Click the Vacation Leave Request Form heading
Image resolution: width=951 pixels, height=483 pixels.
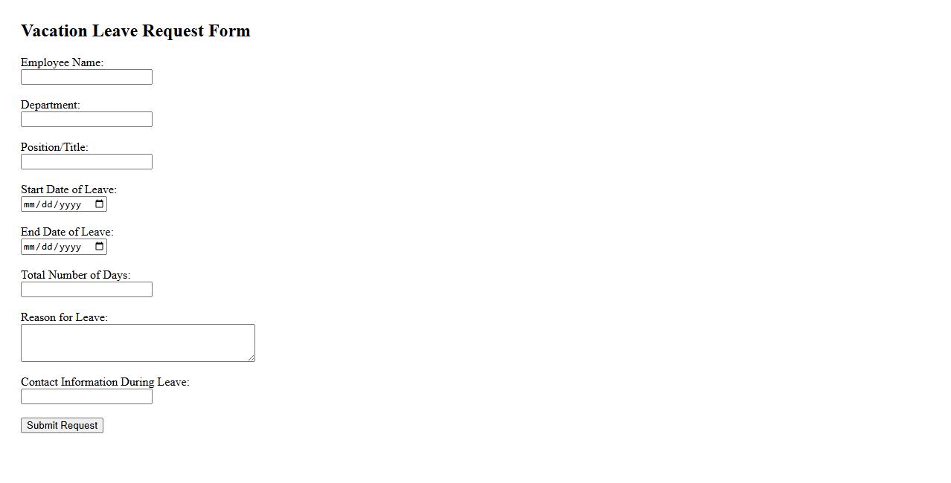(x=135, y=30)
